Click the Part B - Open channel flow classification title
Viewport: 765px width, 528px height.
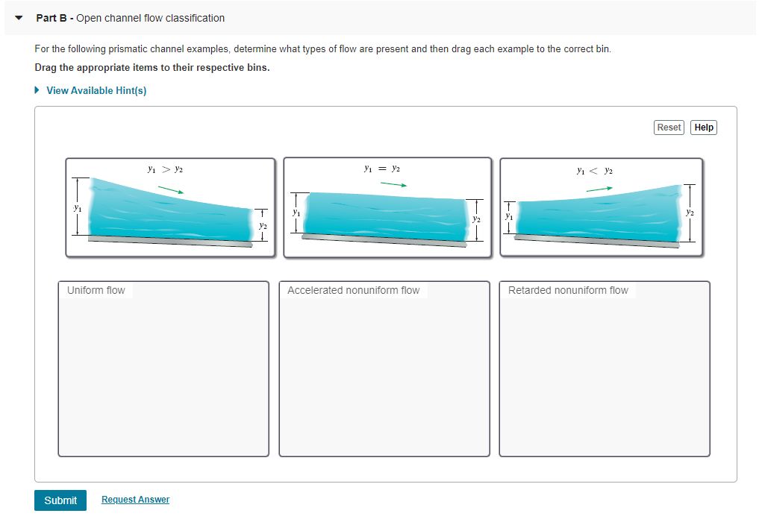(x=130, y=17)
